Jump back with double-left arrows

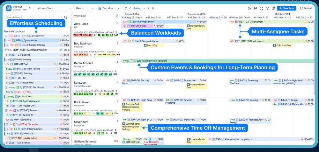tap(126, 8)
